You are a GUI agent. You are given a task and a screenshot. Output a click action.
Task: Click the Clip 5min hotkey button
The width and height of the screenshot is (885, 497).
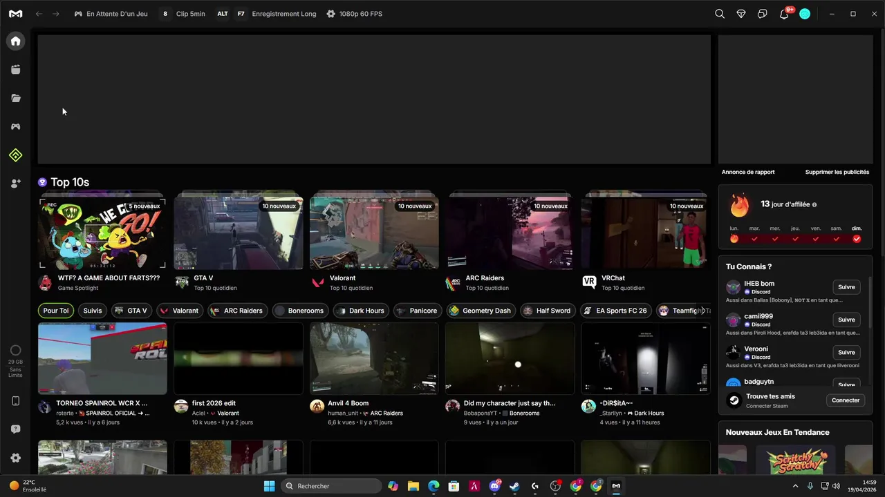tap(183, 14)
